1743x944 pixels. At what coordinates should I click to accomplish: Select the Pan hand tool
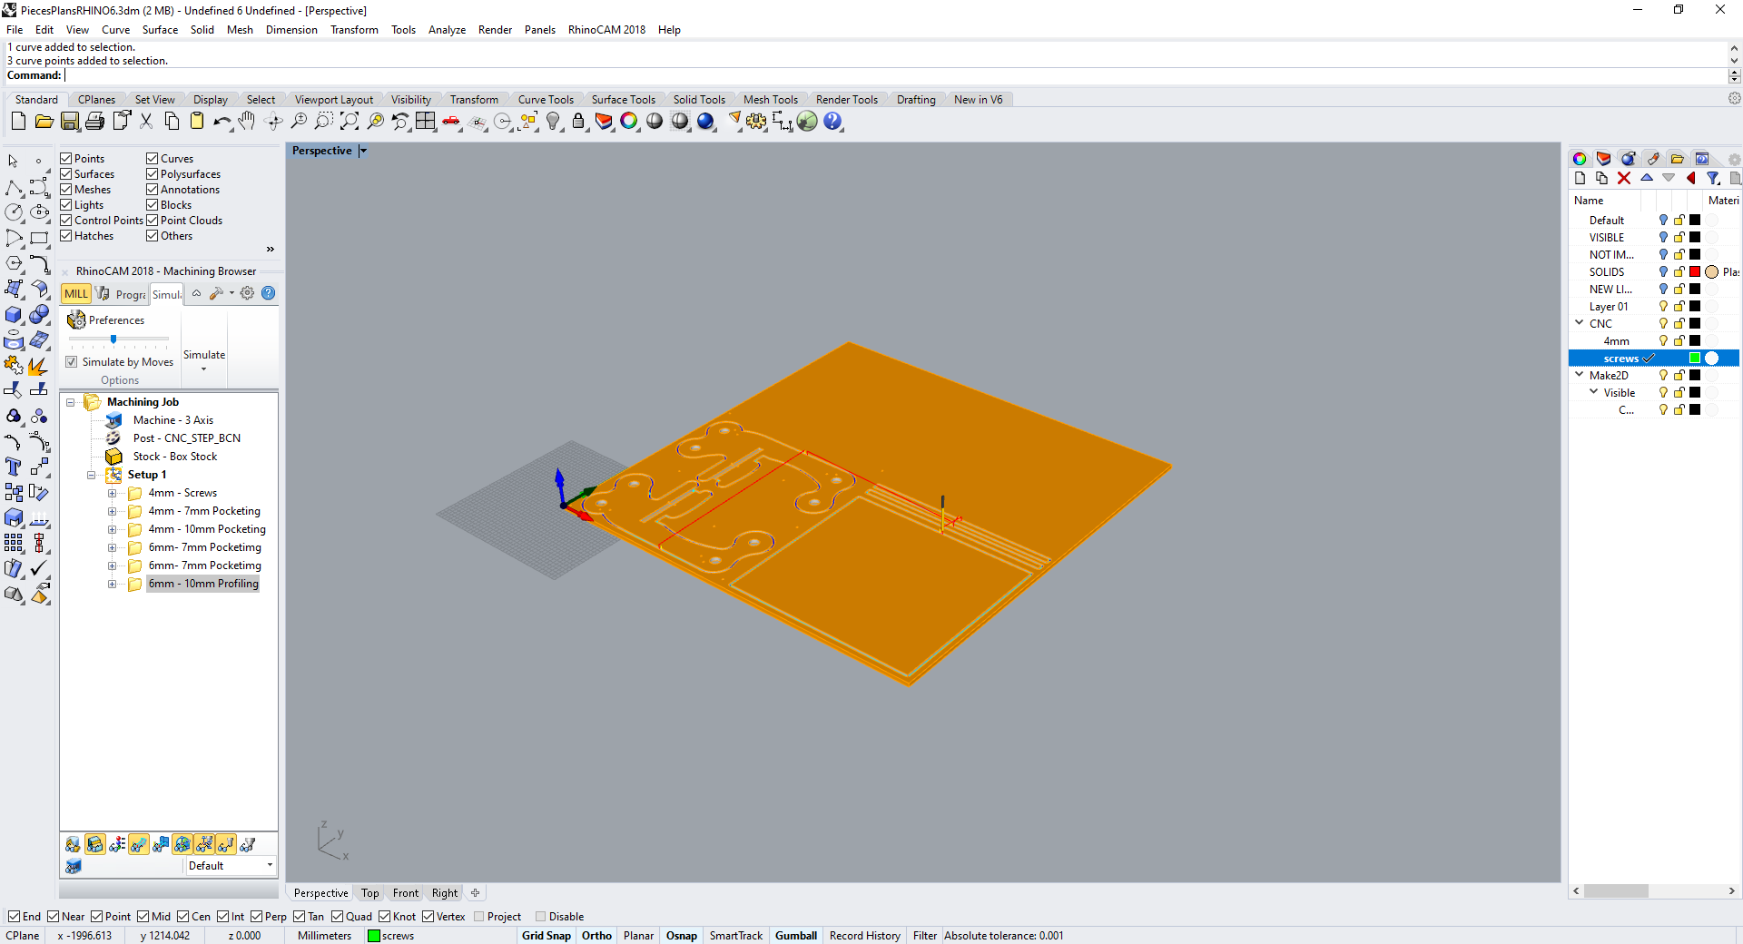247,121
